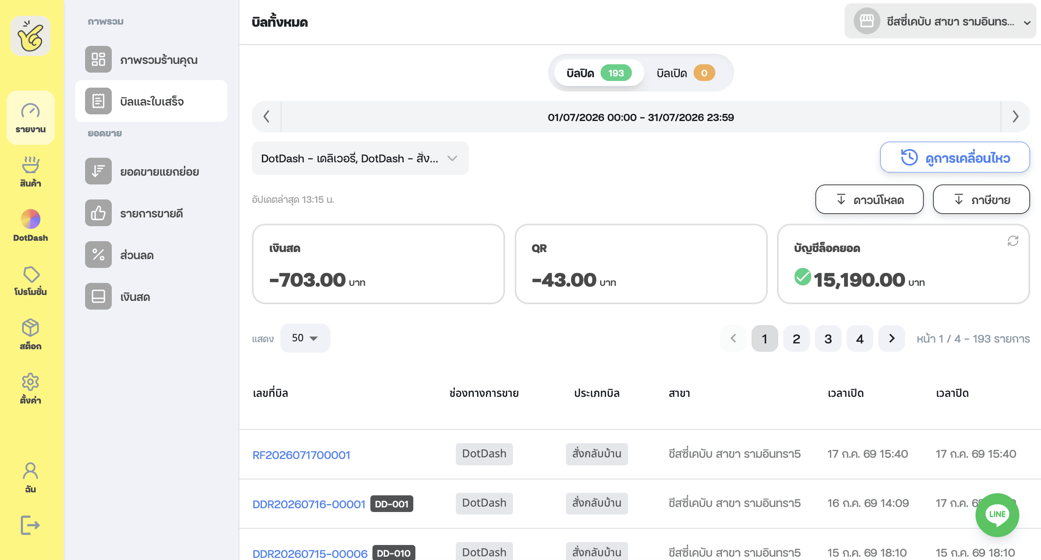Viewport: 1041px width, 560px height.
Task: Go to previous page arrow in pagination
Action: (x=733, y=338)
